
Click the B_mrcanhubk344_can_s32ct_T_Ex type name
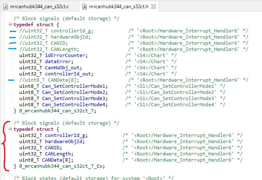[x=61, y=166]
